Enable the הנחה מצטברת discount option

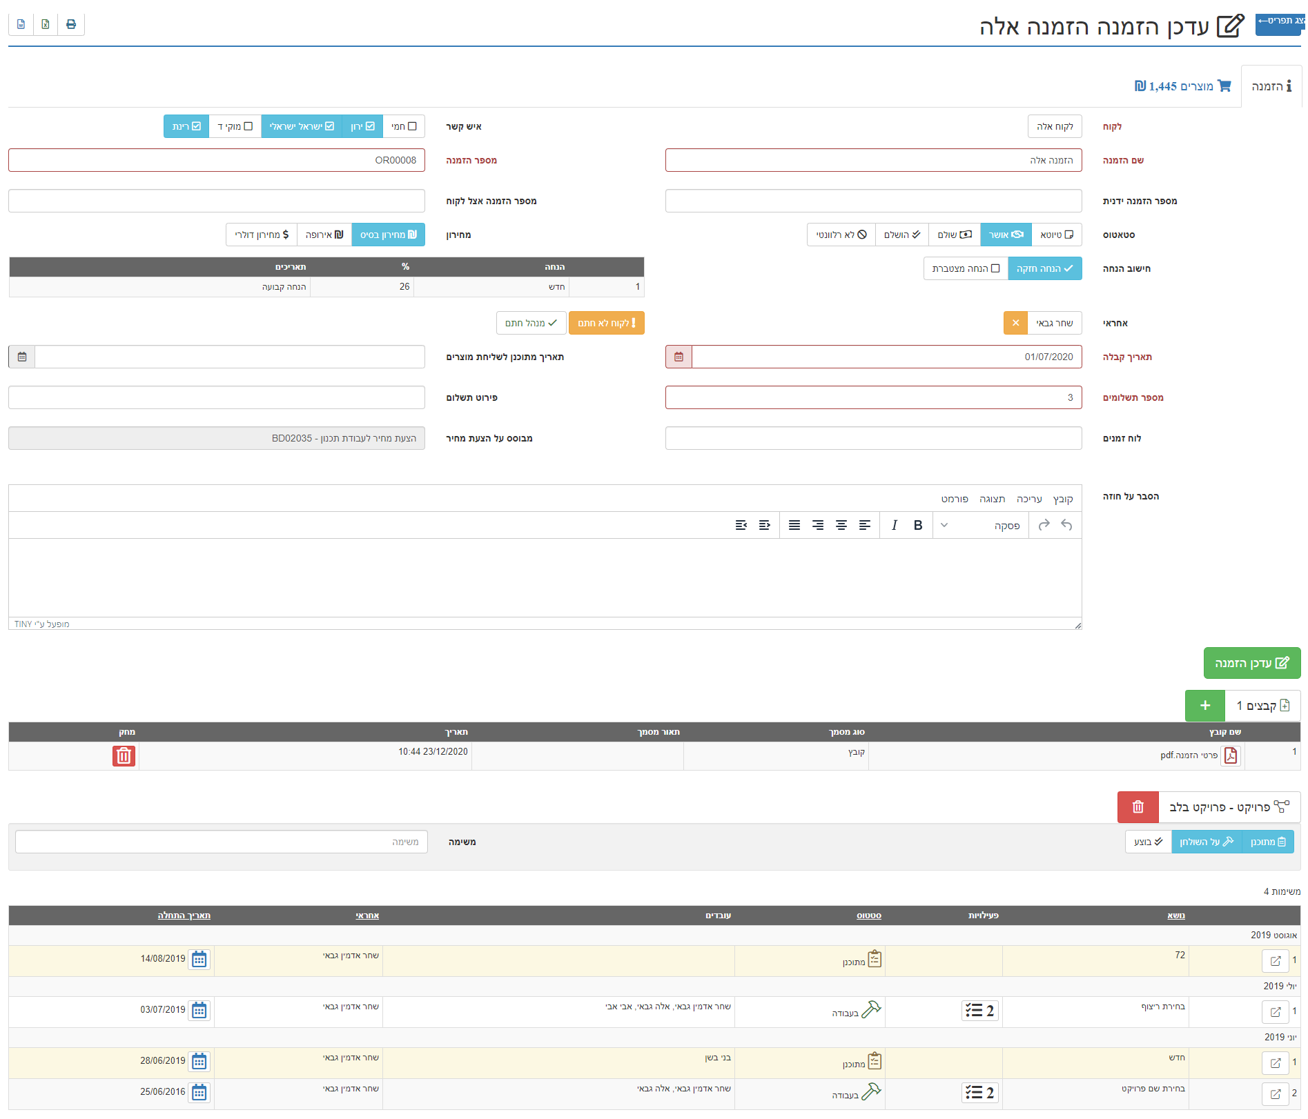click(x=965, y=268)
